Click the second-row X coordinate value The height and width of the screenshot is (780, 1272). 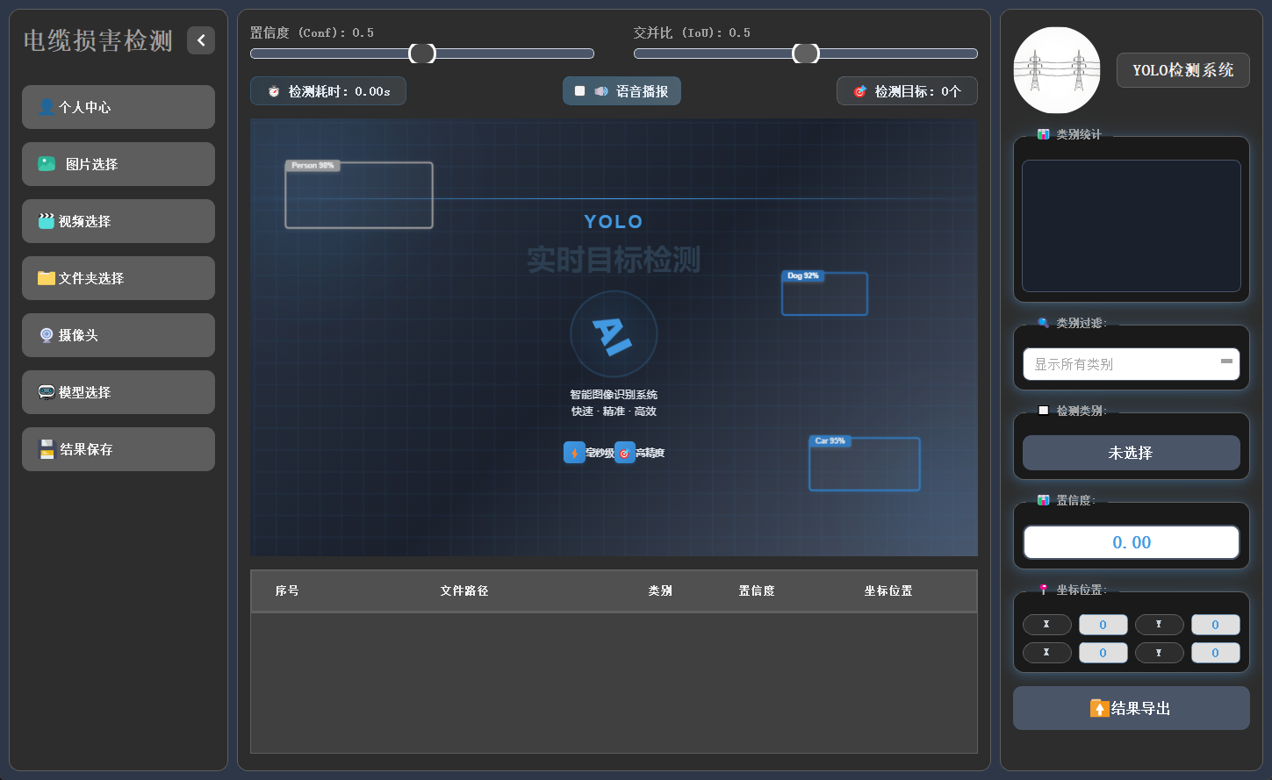click(x=1103, y=653)
